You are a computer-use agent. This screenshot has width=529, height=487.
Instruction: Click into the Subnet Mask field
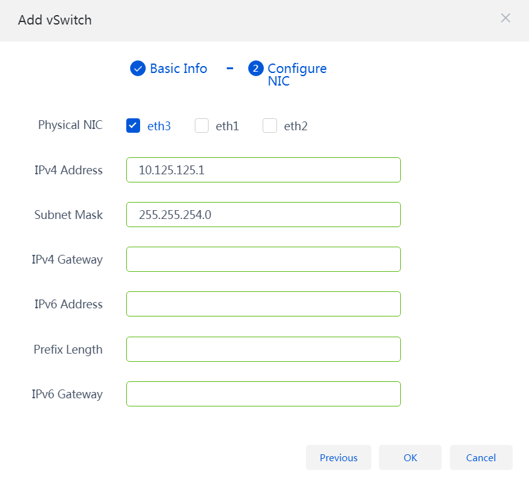point(263,215)
